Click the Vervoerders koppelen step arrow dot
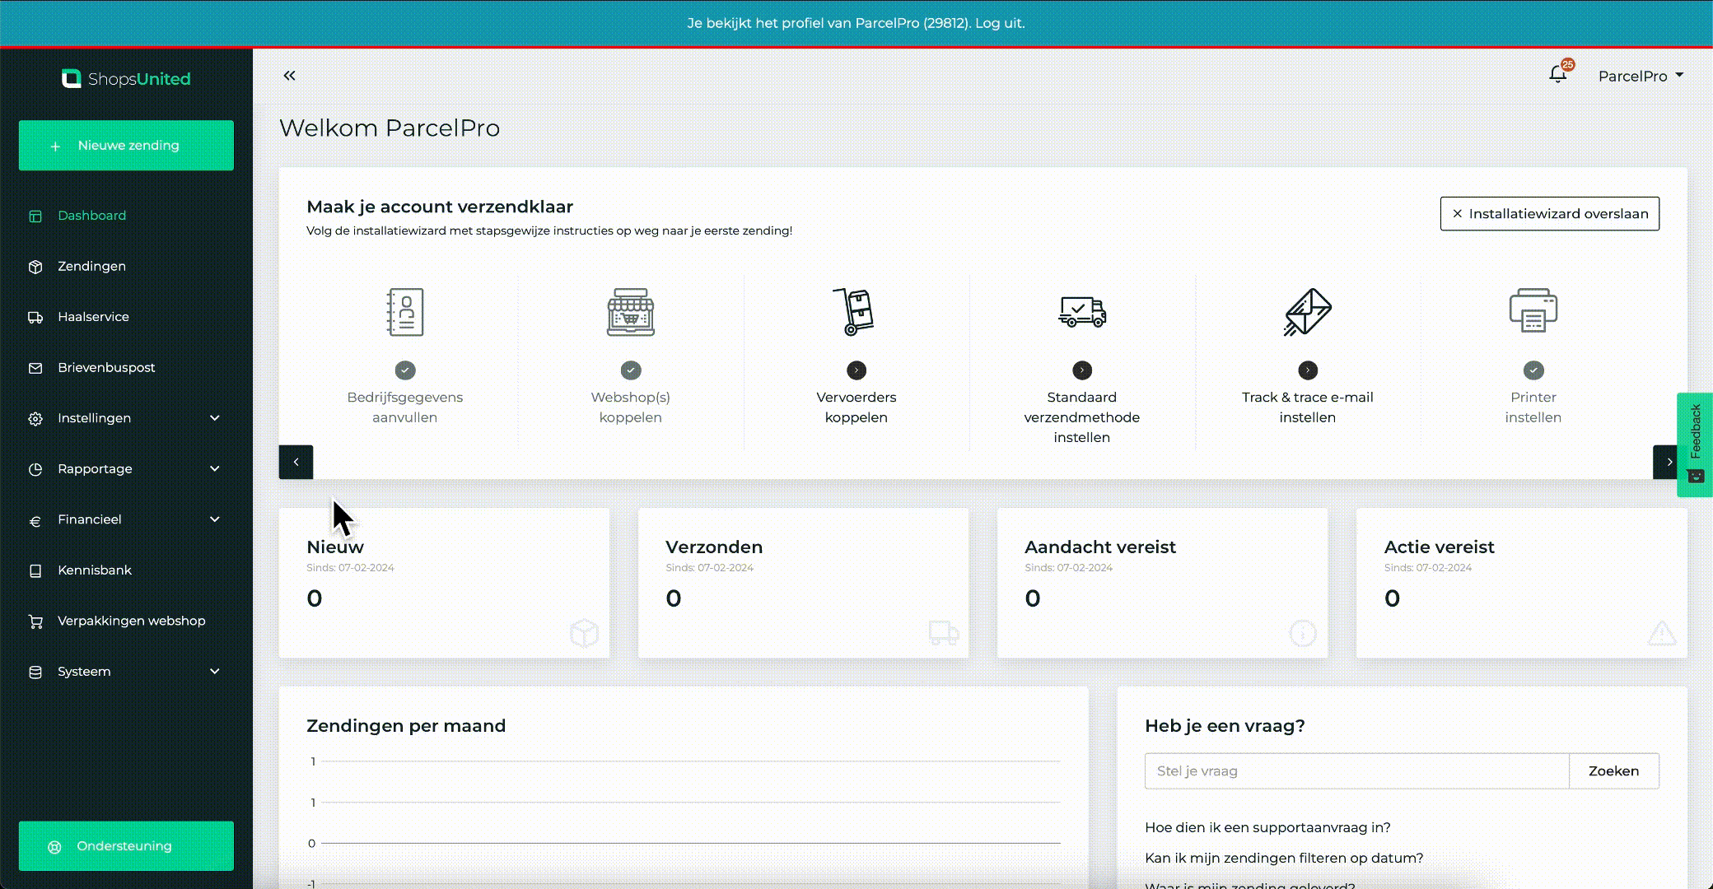 tap(856, 370)
